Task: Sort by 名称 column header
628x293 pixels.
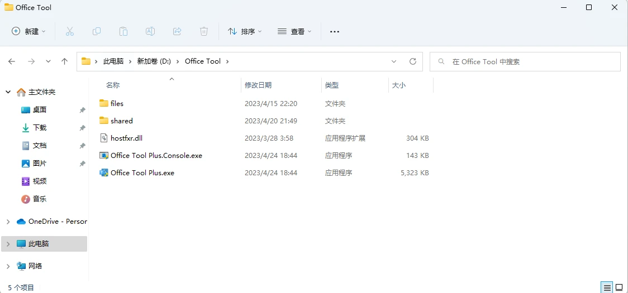Action: tap(112, 85)
